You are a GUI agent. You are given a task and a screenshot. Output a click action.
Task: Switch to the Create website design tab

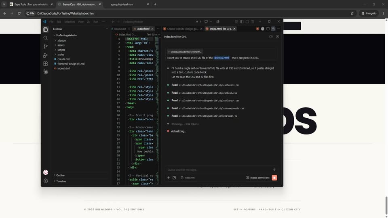183,29
